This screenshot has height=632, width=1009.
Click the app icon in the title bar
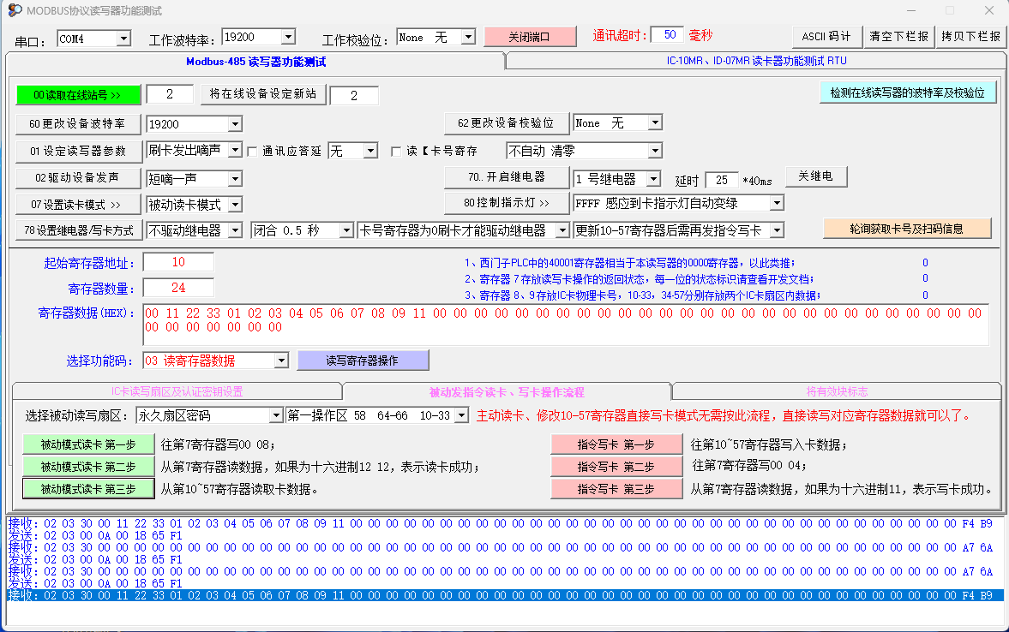pos(15,10)
